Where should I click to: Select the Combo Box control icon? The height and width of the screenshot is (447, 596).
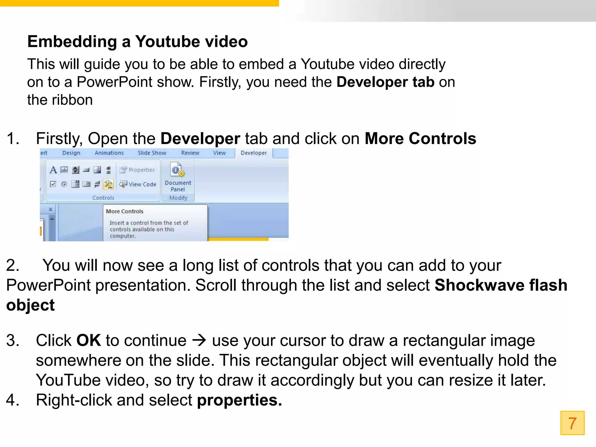(x=75, y=184)
